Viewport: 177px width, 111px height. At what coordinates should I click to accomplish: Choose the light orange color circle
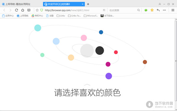[x=71, y=57]
